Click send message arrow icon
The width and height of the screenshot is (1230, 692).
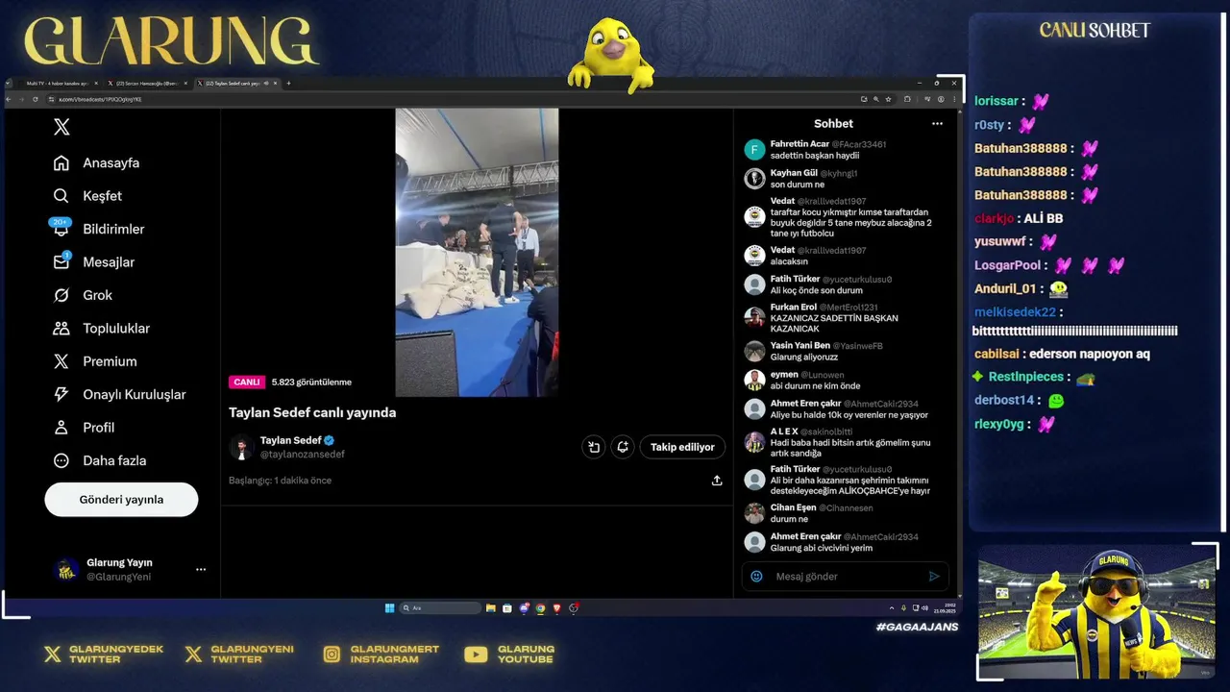coord(933,577)
